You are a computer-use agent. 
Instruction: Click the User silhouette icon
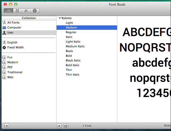[4, 33]
